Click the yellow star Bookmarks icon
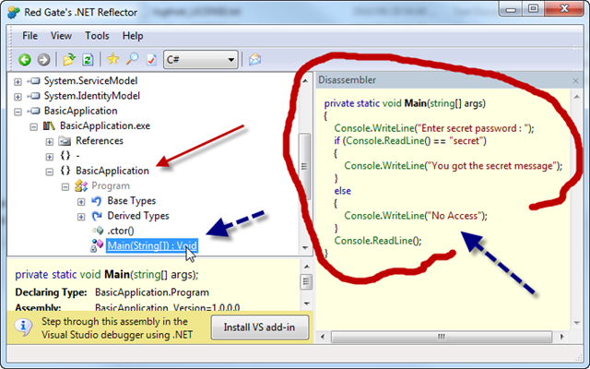Image resolution: width=590 pixels, height=369 pixels. coord(112,59)
